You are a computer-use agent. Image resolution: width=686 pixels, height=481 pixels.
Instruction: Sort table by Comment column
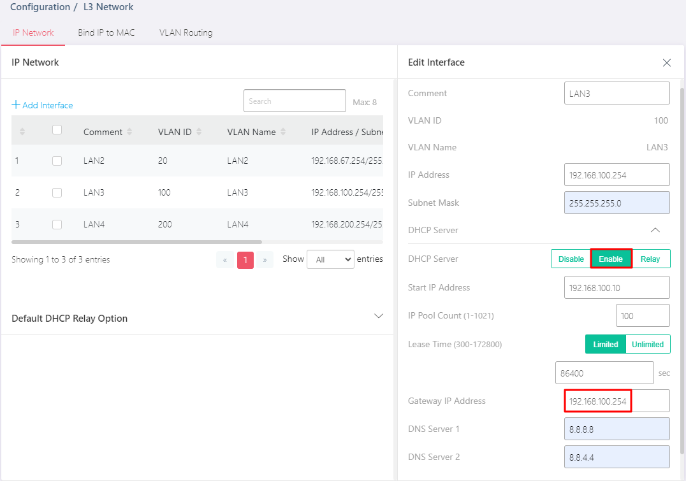point(130,132)
